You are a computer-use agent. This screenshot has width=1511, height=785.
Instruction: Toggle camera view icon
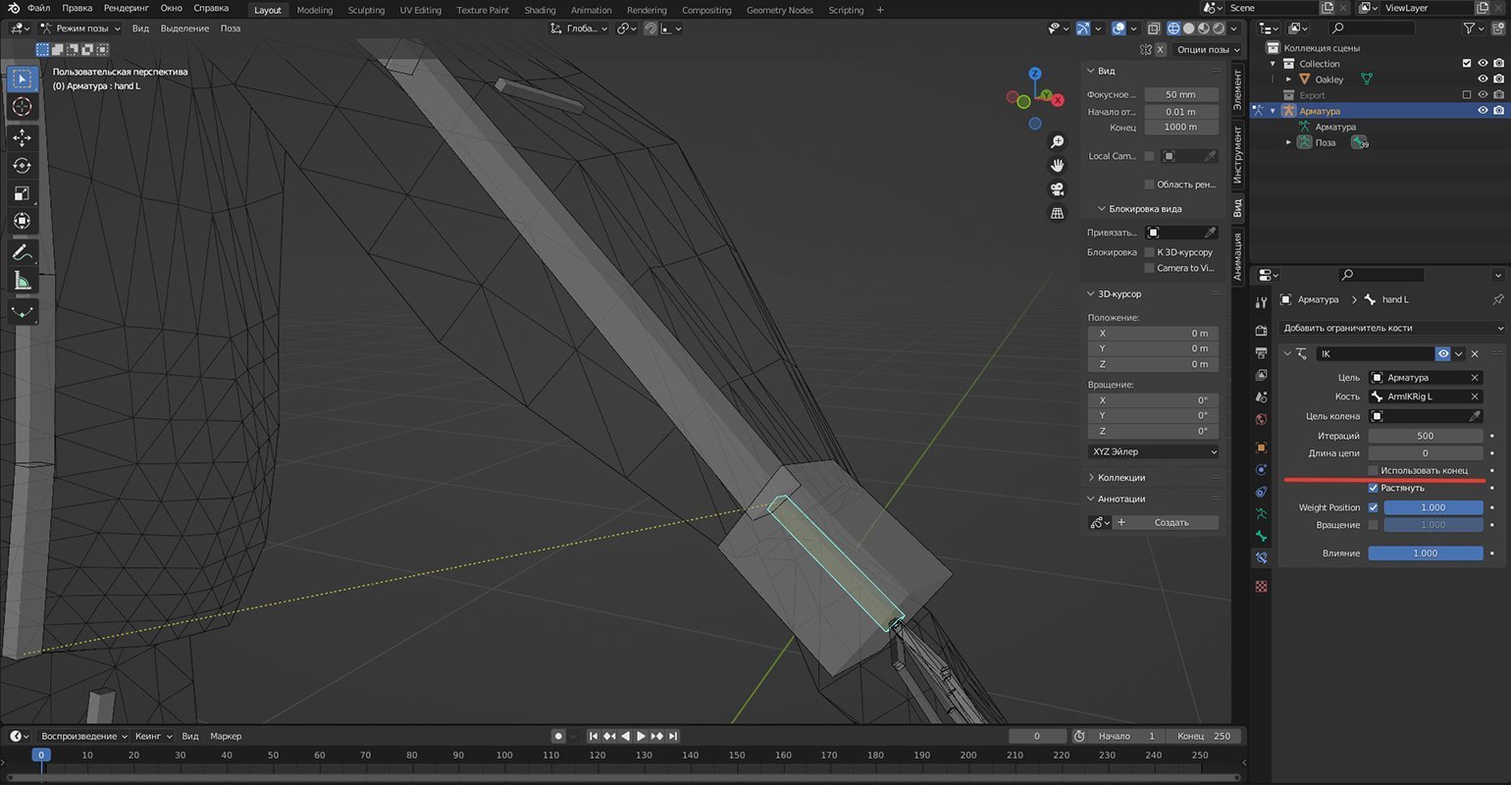coord(1057,189)
